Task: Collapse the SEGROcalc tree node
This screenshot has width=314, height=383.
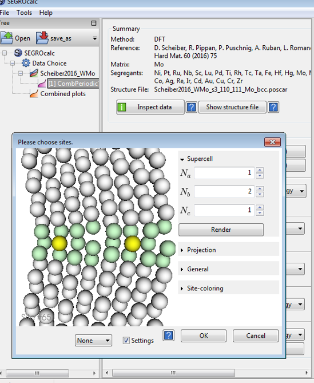Action: (x=5, y=53)
